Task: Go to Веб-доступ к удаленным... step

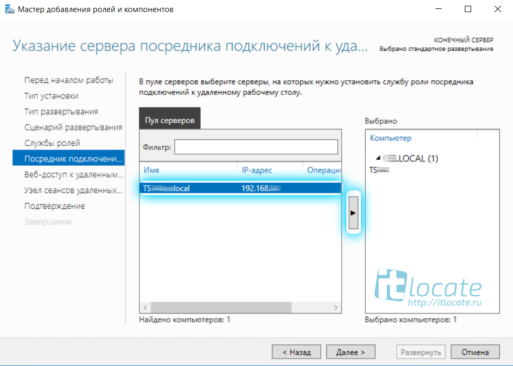Action: coord(74,175)
